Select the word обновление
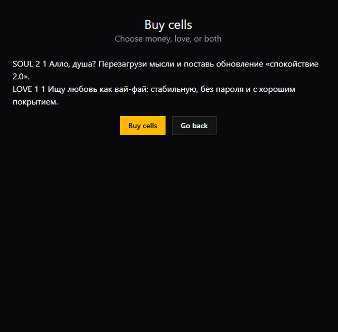The height and width of the screenshot is (332, 338). [x=240, y=64]
